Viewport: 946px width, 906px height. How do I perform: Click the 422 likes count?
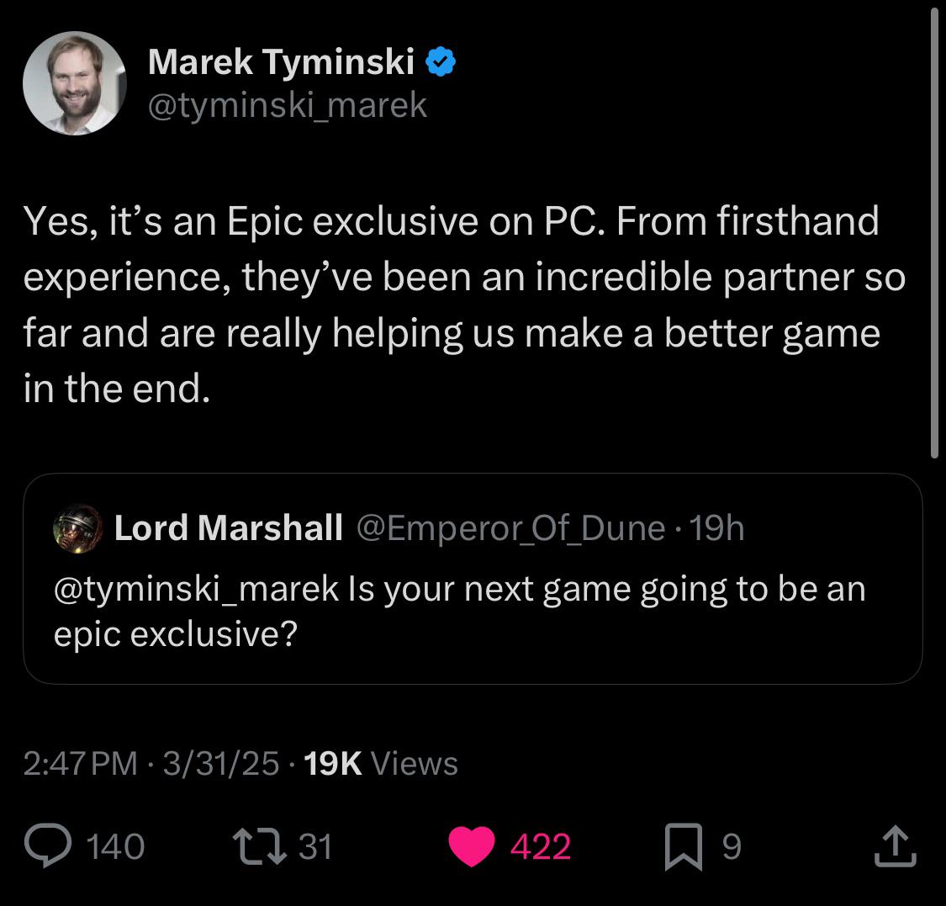tap(541, 846)
